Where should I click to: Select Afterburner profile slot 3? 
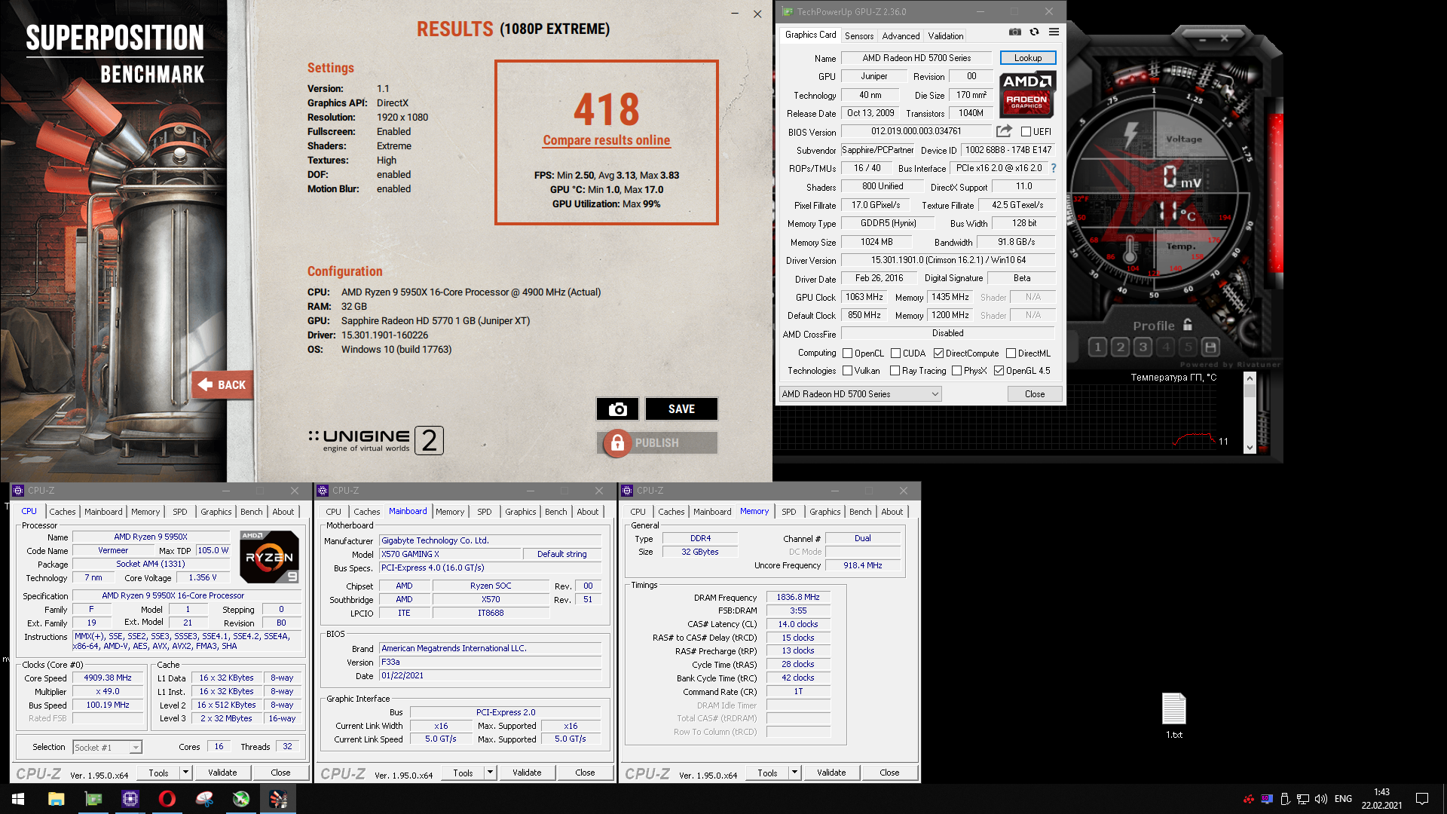click(x=1143, y=347)
